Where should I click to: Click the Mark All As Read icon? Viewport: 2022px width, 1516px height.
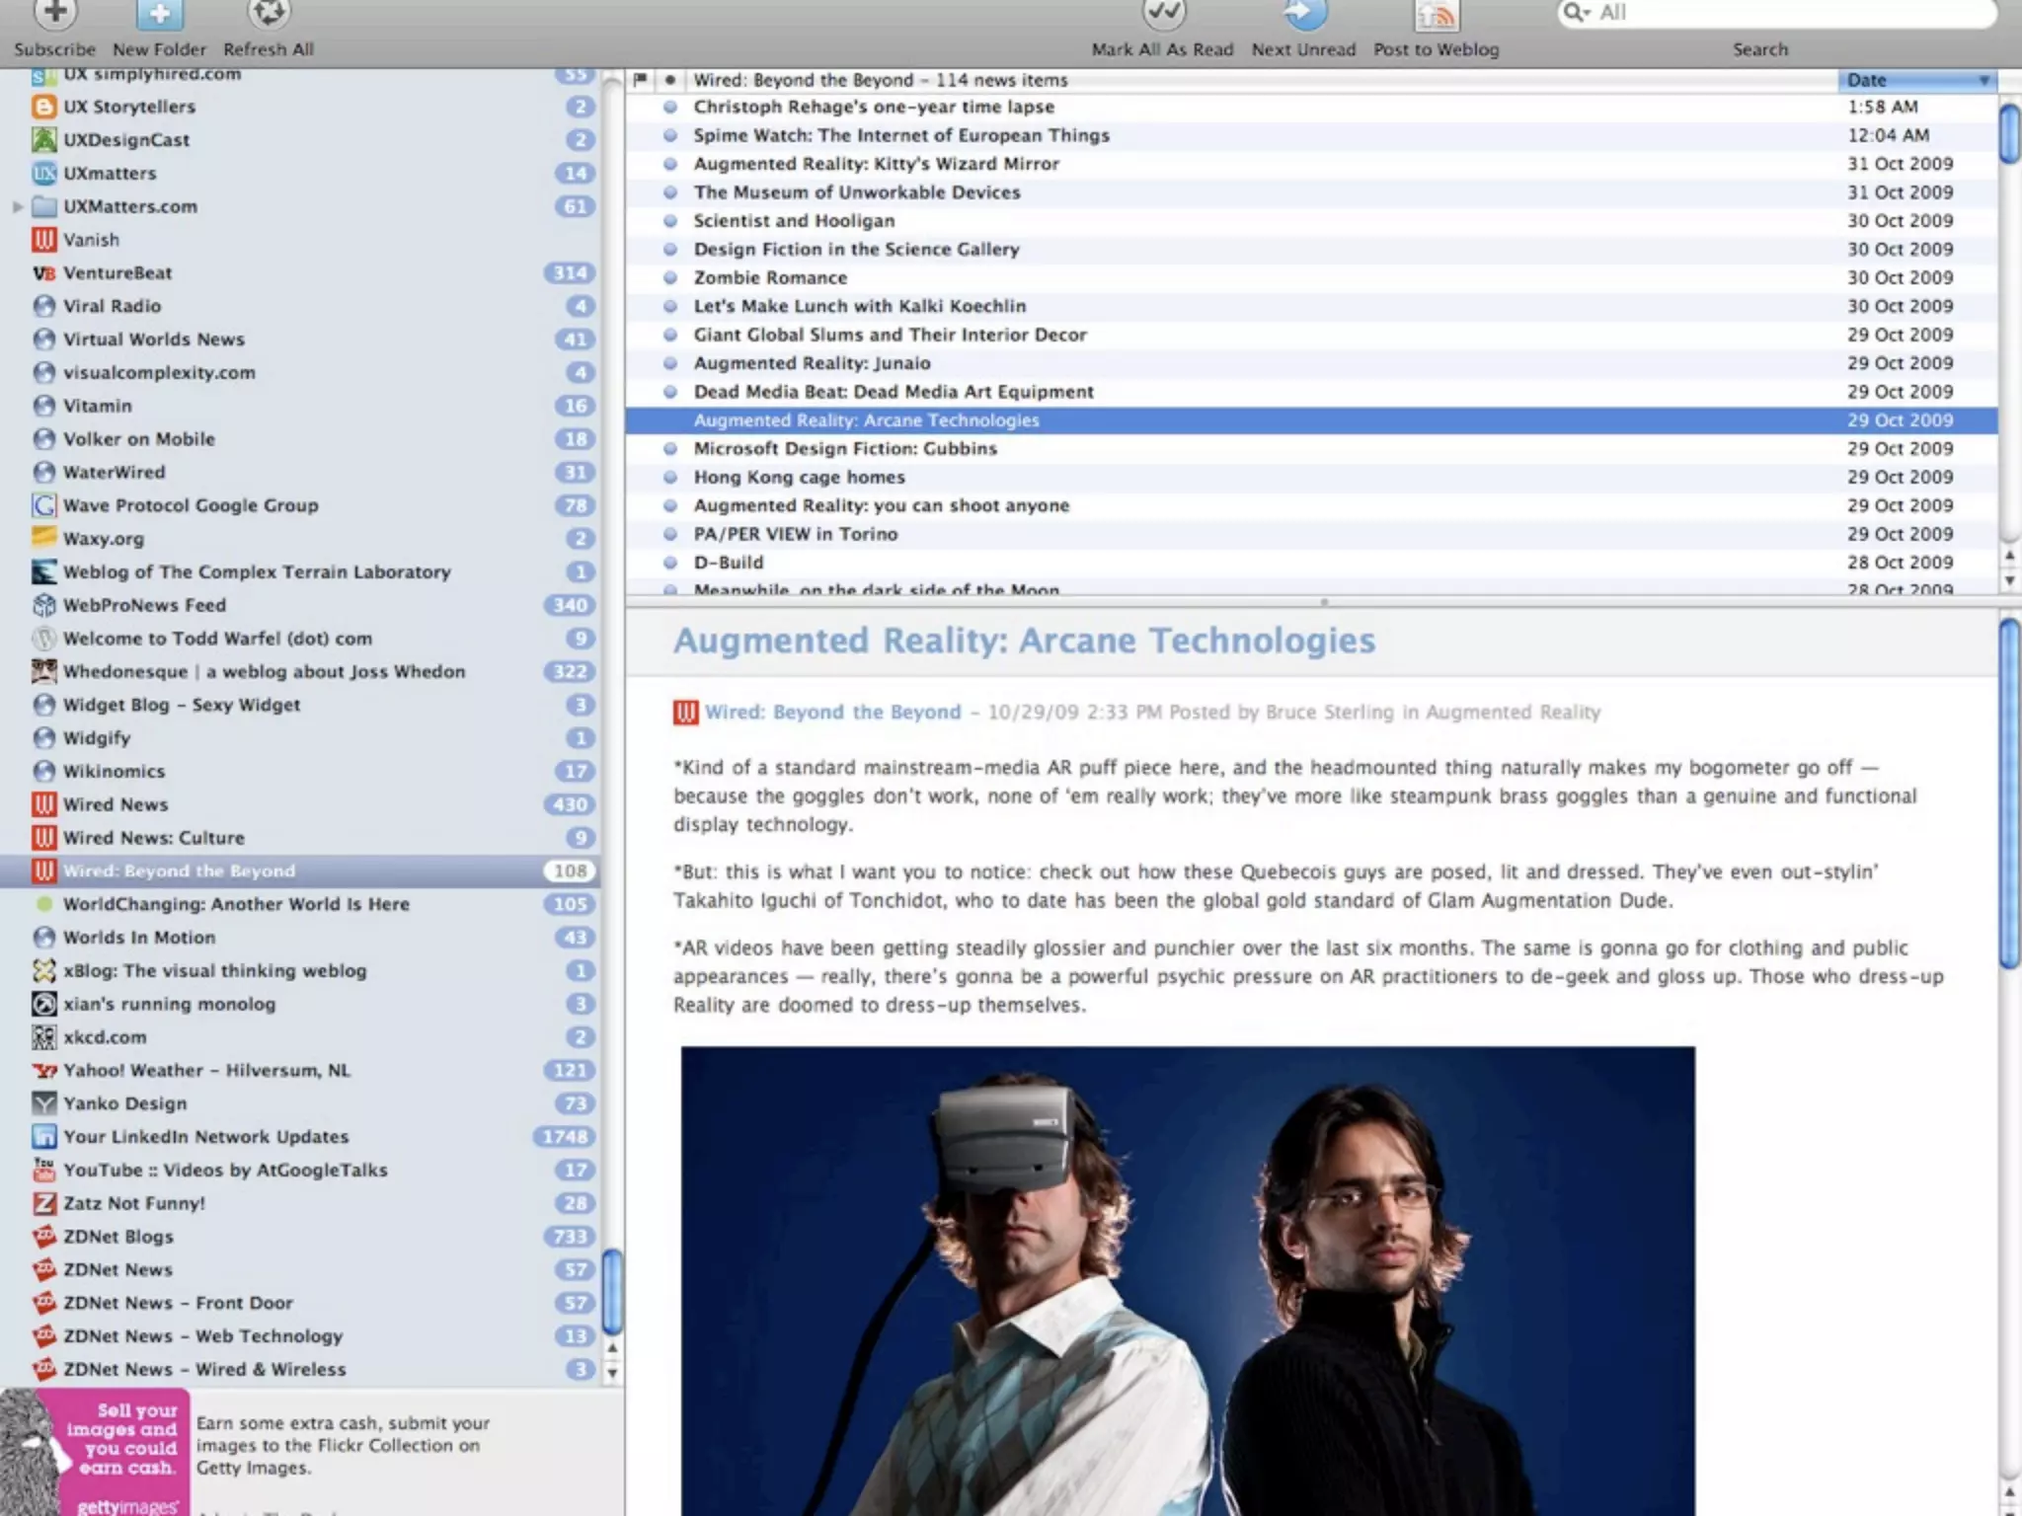point(1163,14)
